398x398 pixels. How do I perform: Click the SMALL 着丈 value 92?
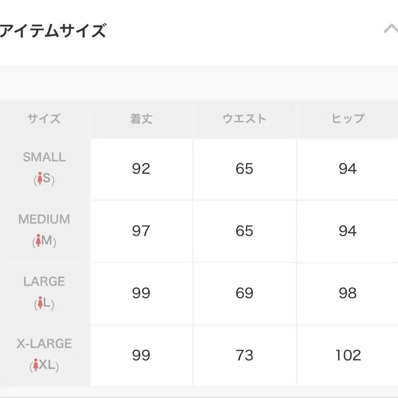click(x=141, y=168)
